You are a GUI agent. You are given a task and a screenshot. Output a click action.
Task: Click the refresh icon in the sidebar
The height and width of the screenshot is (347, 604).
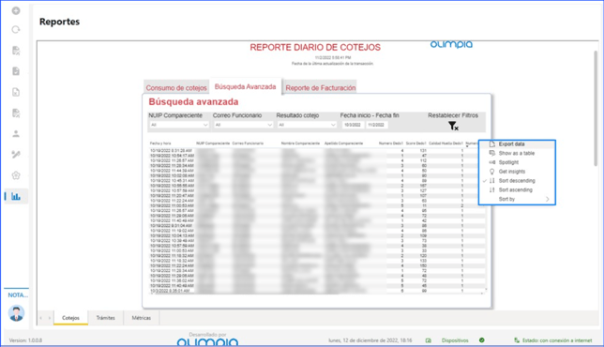pyautogui.click(x=16, y=30)
